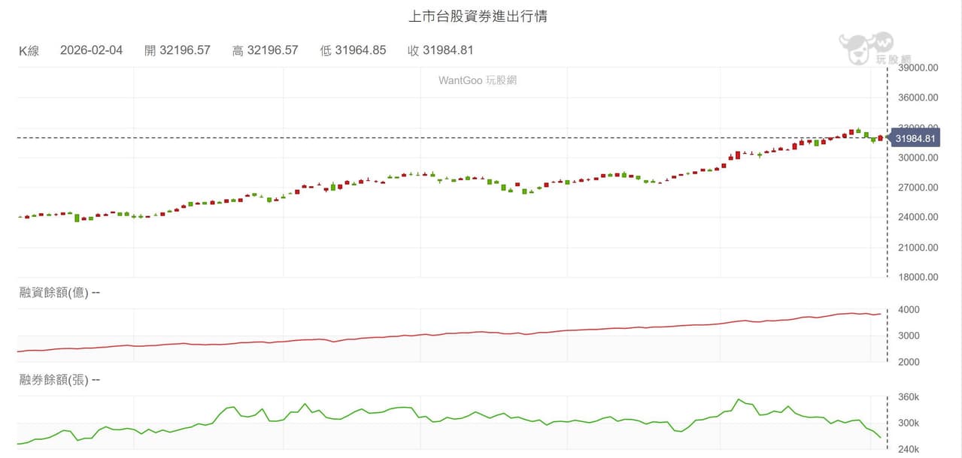Click the 收 31984.81 close value

click(440, 50)
